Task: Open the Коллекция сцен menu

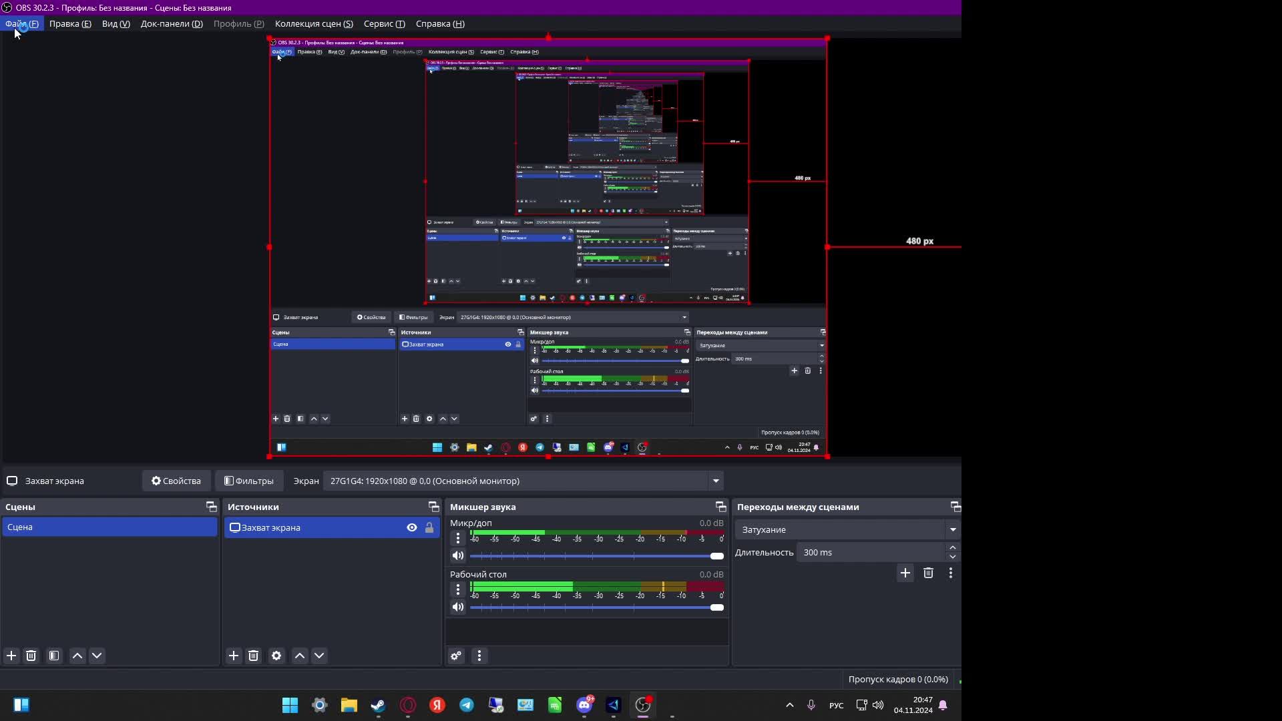Action: point(314,23)
